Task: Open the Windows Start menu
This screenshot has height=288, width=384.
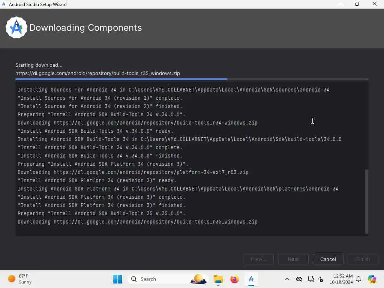Action: point(117,279)
